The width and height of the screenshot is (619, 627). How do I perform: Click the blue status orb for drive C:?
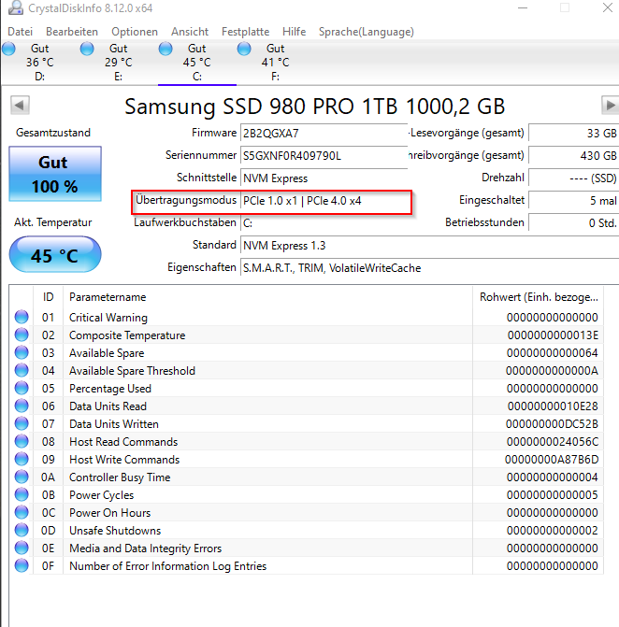[166, 49]
